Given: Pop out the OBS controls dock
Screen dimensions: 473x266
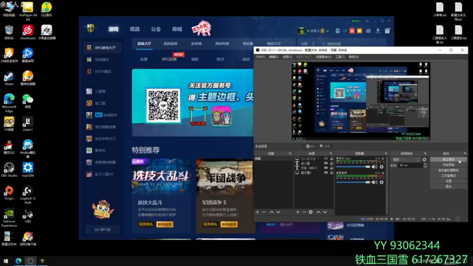Looking at the screenshot, I should 465,154.
